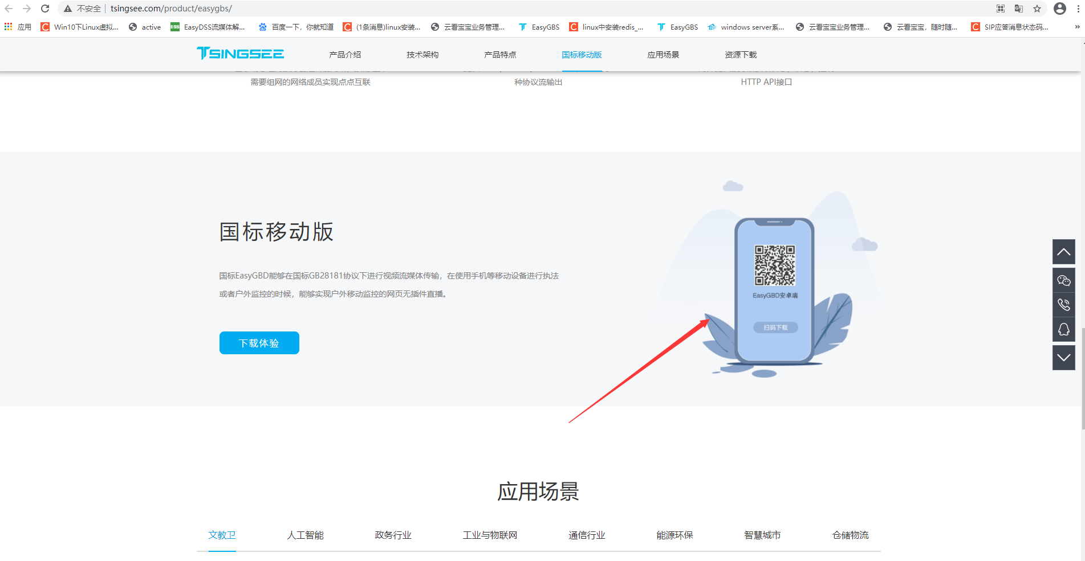Click the not-secure warning icon in address bar

pyautogui.click(x=68, y=9)
